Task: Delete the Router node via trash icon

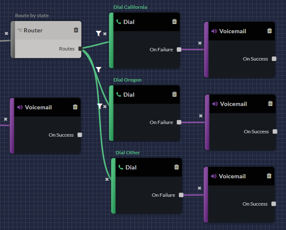Action: (x=76, y=30)
